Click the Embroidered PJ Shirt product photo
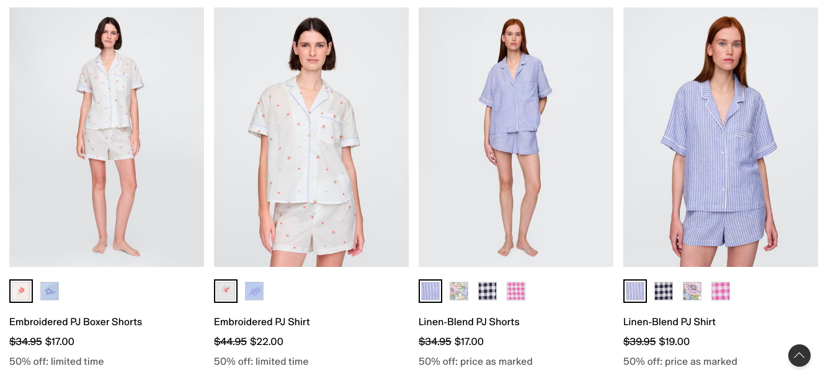Screen dimensions: 828x371 (x=311, y=137)
